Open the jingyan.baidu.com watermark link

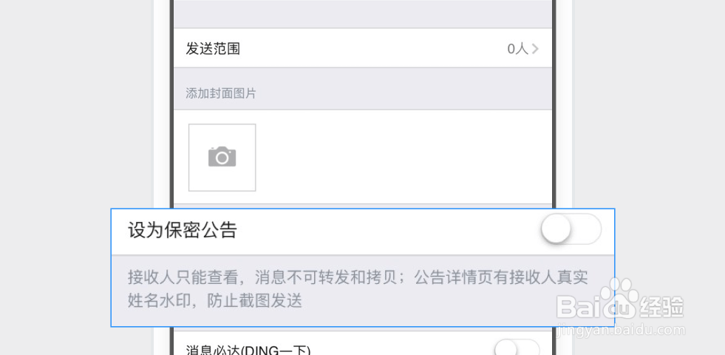point(622,330)
